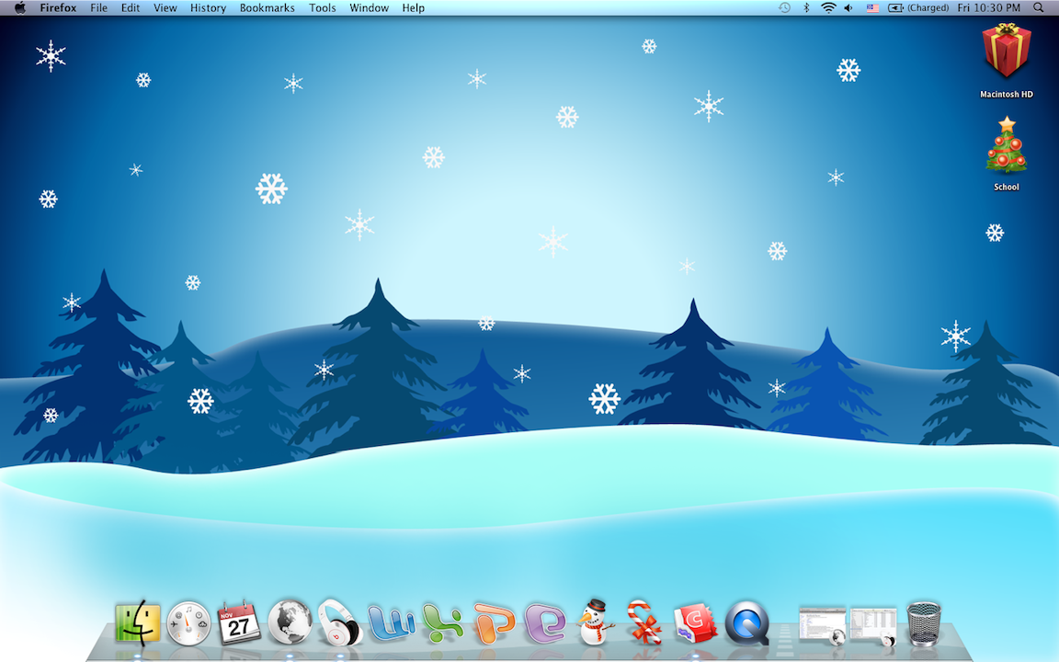
Task: Launch Dashboard gauge icon in dock
Action: tap(188, 622)
